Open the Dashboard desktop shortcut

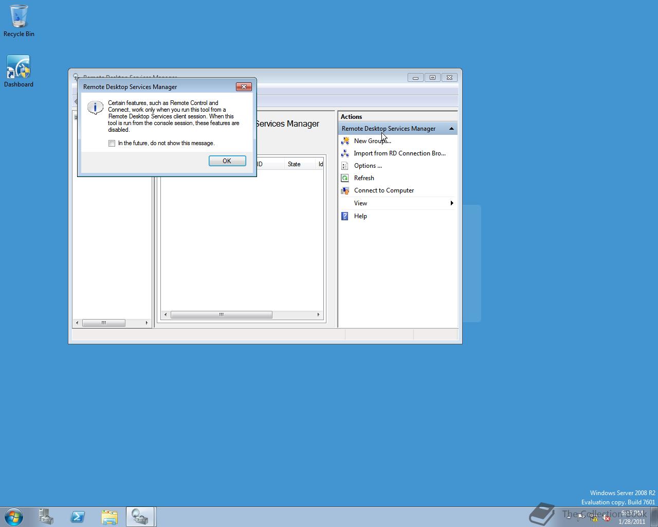[x=19, y=72]
